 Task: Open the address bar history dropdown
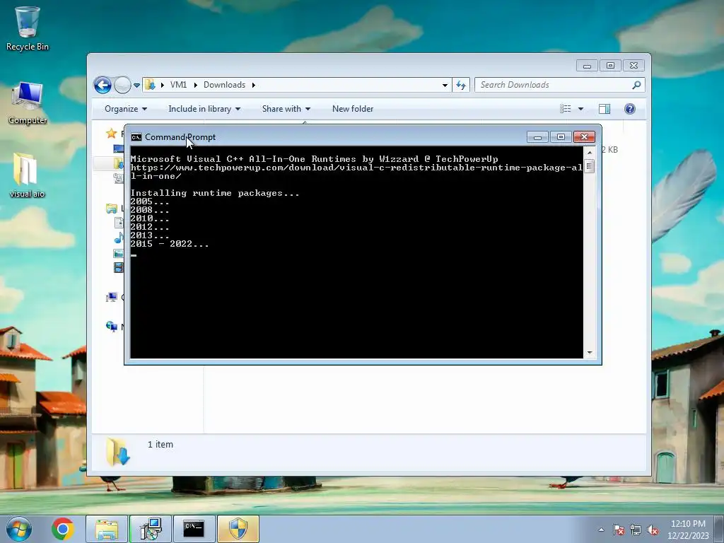point(445,85)
